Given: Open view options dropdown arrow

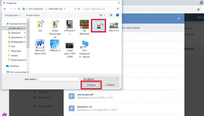Looking at the screenshot, I should [105, 15].
